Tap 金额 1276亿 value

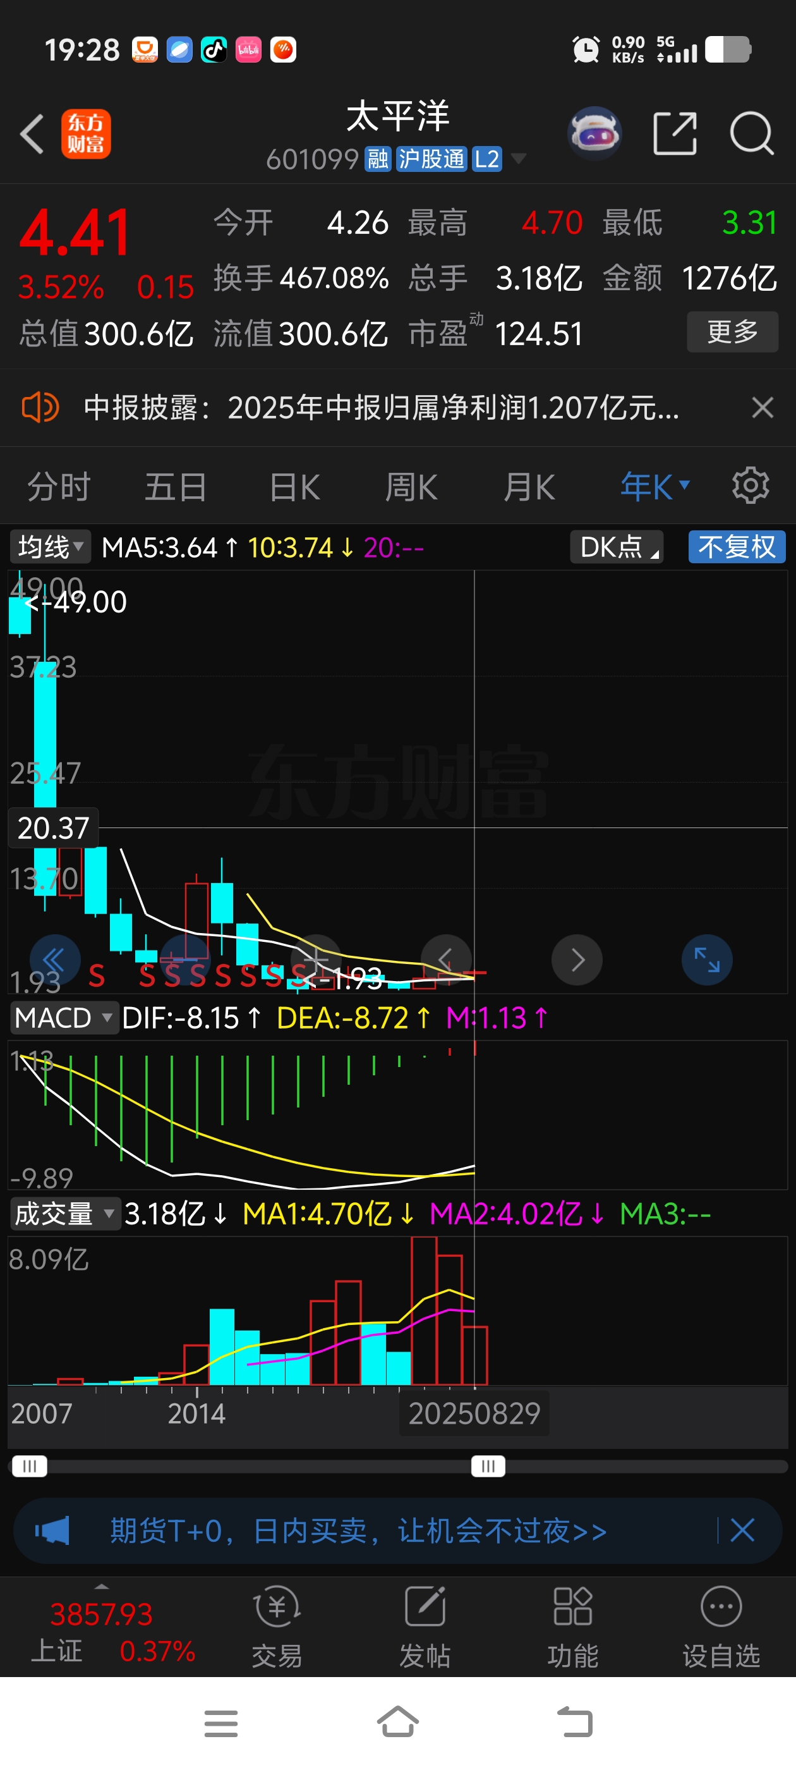pos(728,278)
